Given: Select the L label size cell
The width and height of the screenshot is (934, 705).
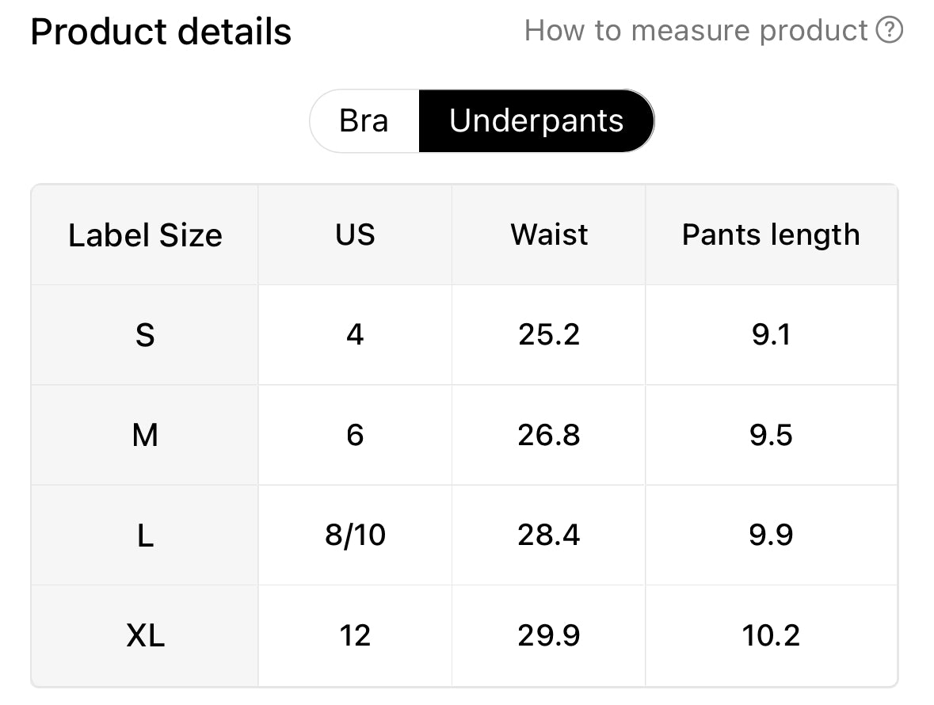Looking at the screenshot, I should click(145, 535).
